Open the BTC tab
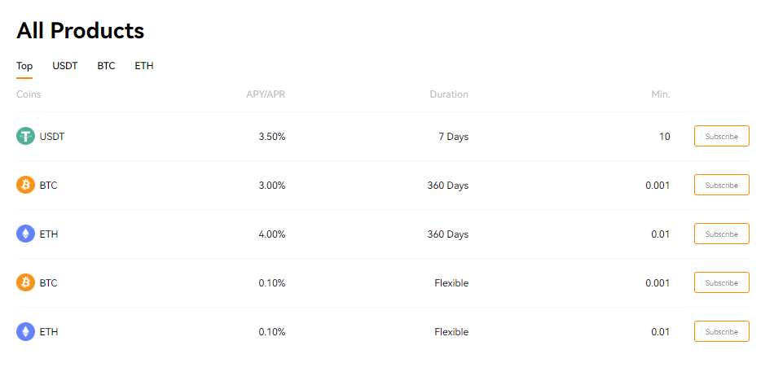774x376 pixels. [106, 66]
